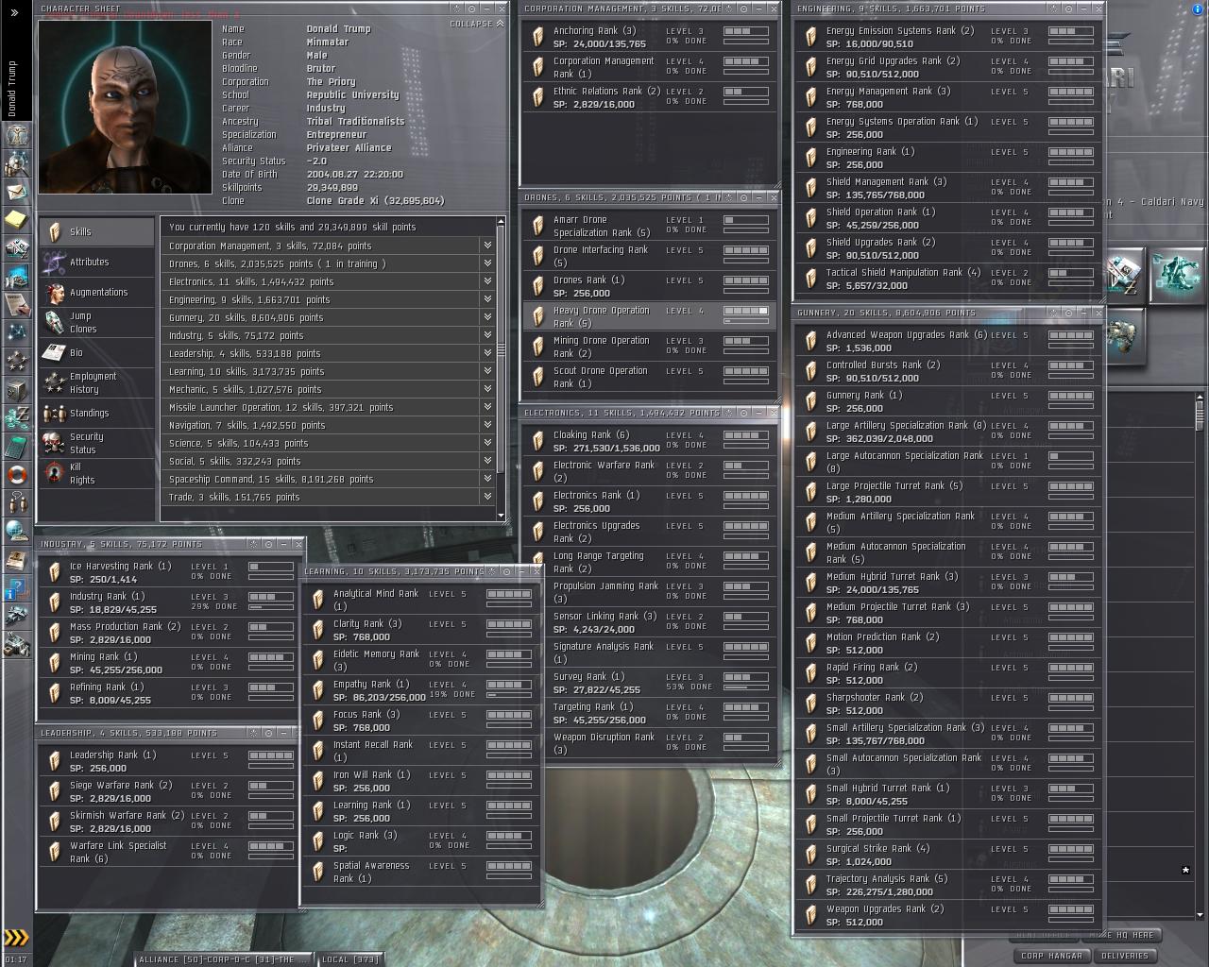Click the skill book icon beside Siege Warfare
Image resolution: width=1209 pixels, height=967 pixels.
(55, 790)
